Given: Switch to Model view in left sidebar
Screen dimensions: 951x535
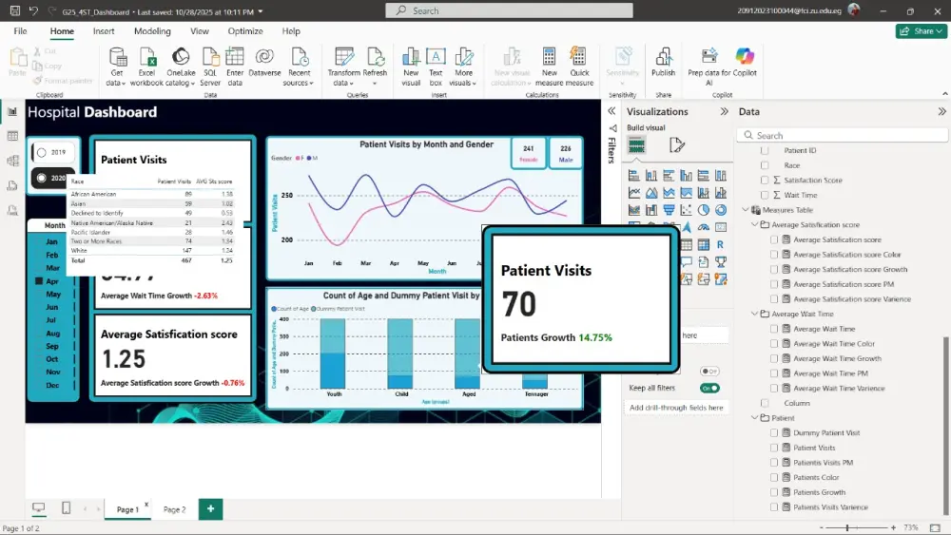Looking at the screenshot, I should (x=12, y=161).
